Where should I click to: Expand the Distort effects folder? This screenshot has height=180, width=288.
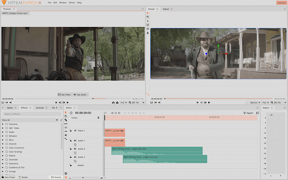tap(3, 156)
